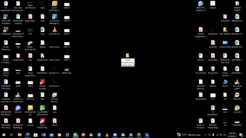Select the electrictybill file icon
The width and height of the screenshot is (246, 138).
(x=201, y=96)
